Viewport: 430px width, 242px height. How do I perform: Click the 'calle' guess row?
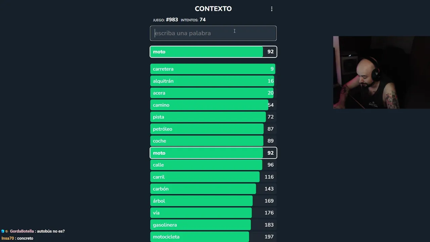[x=213, y=165]
